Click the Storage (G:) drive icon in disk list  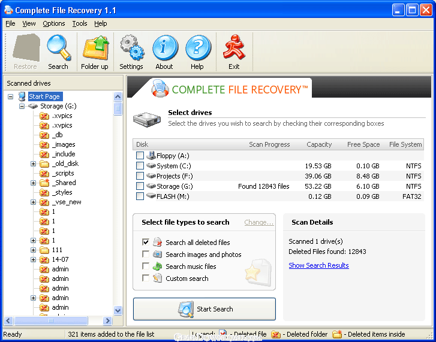pos(151,186)
